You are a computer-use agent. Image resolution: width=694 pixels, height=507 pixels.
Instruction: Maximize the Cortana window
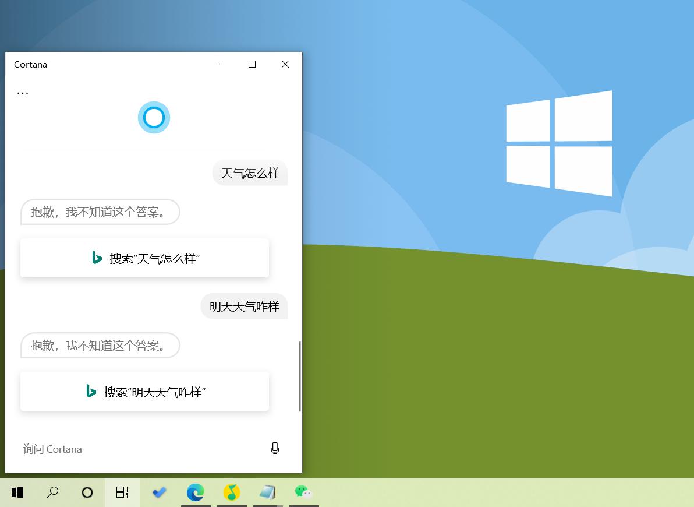252,64
